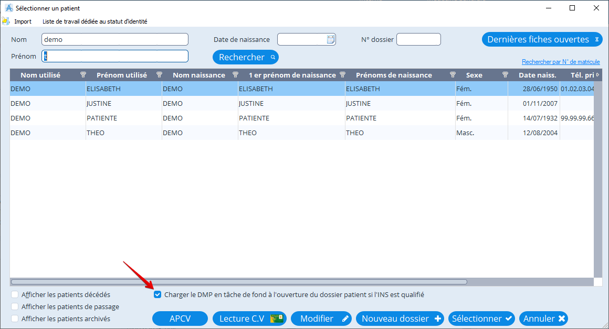This screenshot has width=609, height=329.
Task: Click filter icon on Nom naissance column
Action: point(236,75)
